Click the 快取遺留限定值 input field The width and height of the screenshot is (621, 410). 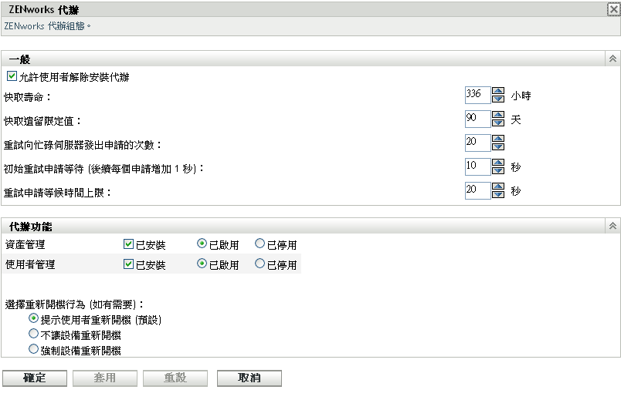477,119
